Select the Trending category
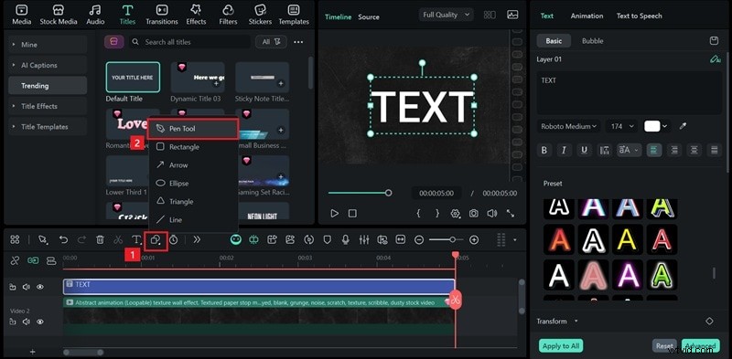 (48, 85)
